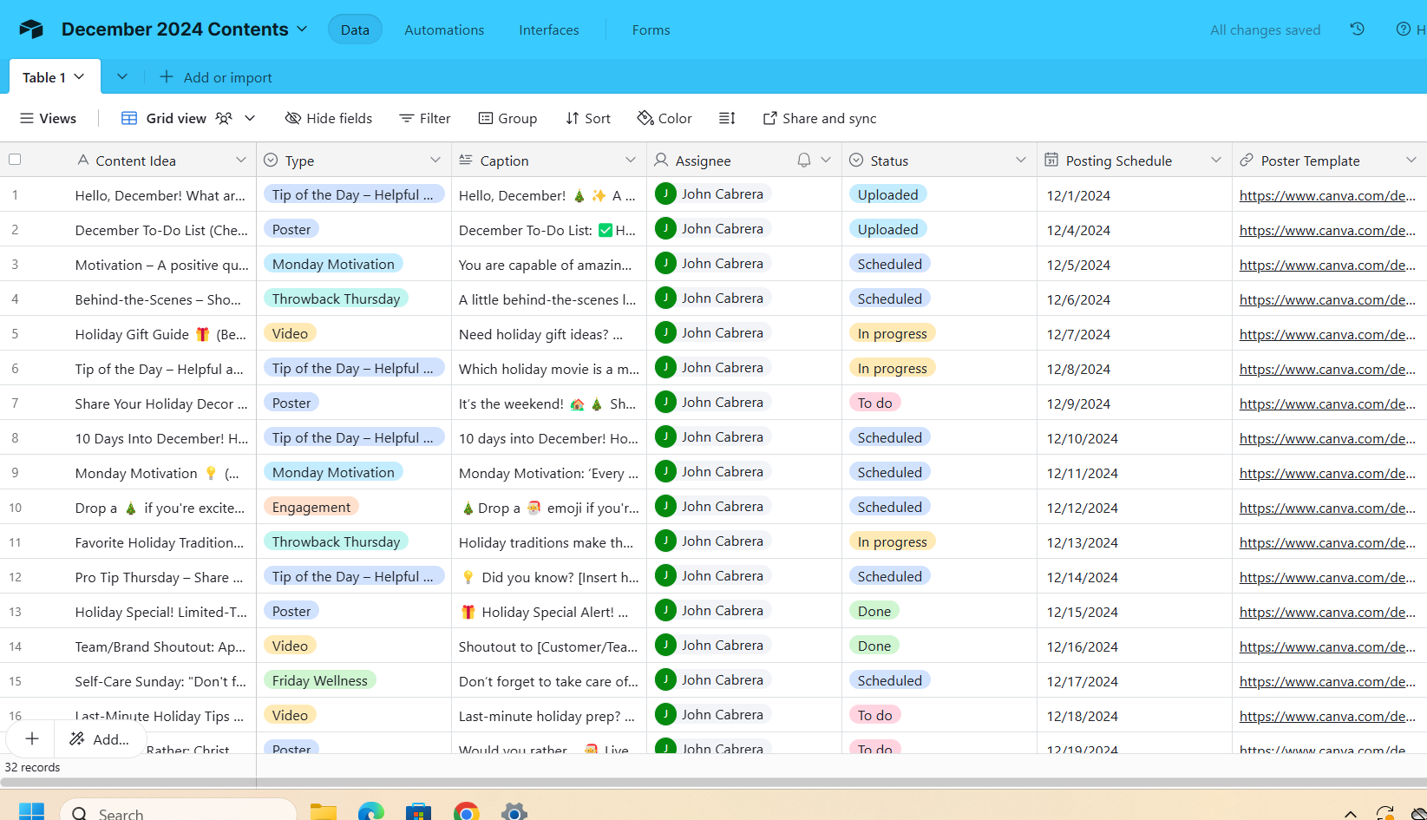The image size is (1427, 820).
Task: Open Microsoft Store from the taskbar
Action: coord(419,813)
